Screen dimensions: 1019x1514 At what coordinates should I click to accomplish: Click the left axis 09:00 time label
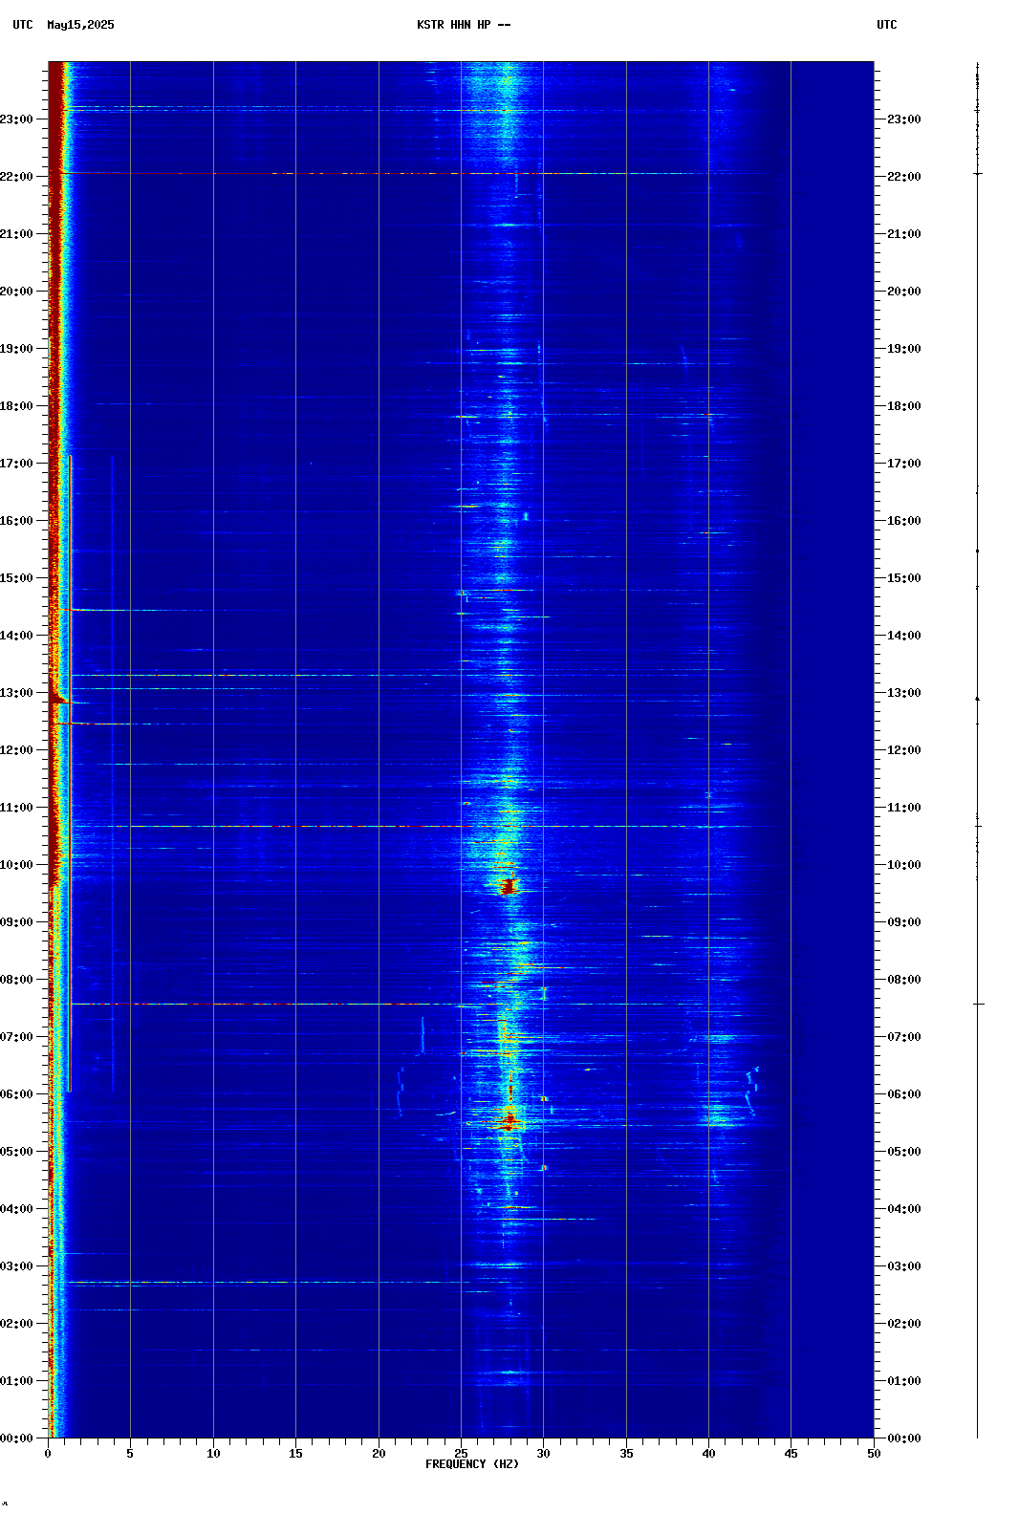pyautogui.click(x=17, y=922)
